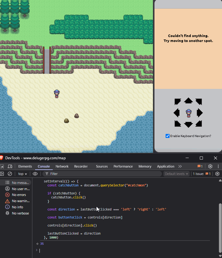Activate the DevTools inspect element picker
Screen dimensions: 222x258
[x=2, y=166]
